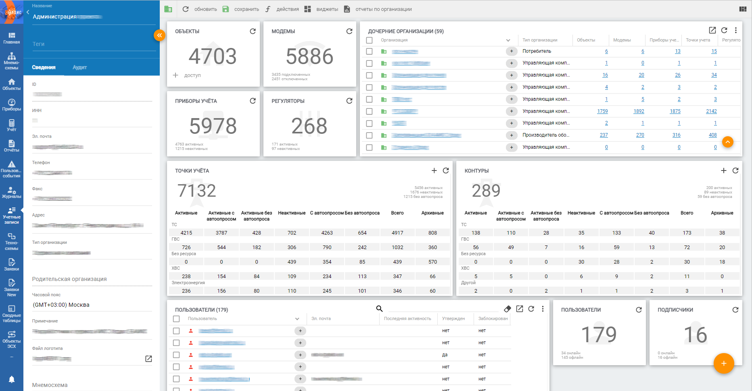
Task: Open Мнемосхемы in the left sidebar
Action: [x=12, y=61]
